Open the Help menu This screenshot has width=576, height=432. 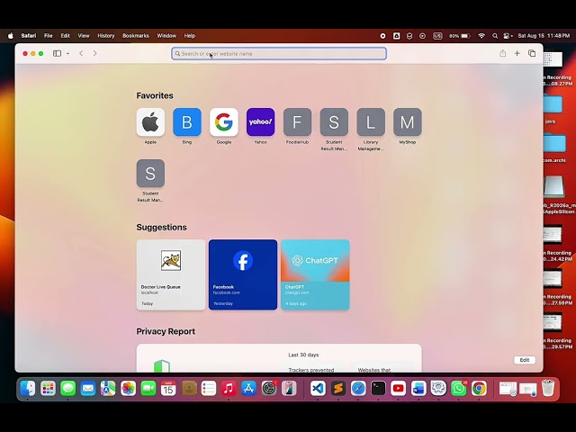(x=190, y=36)
